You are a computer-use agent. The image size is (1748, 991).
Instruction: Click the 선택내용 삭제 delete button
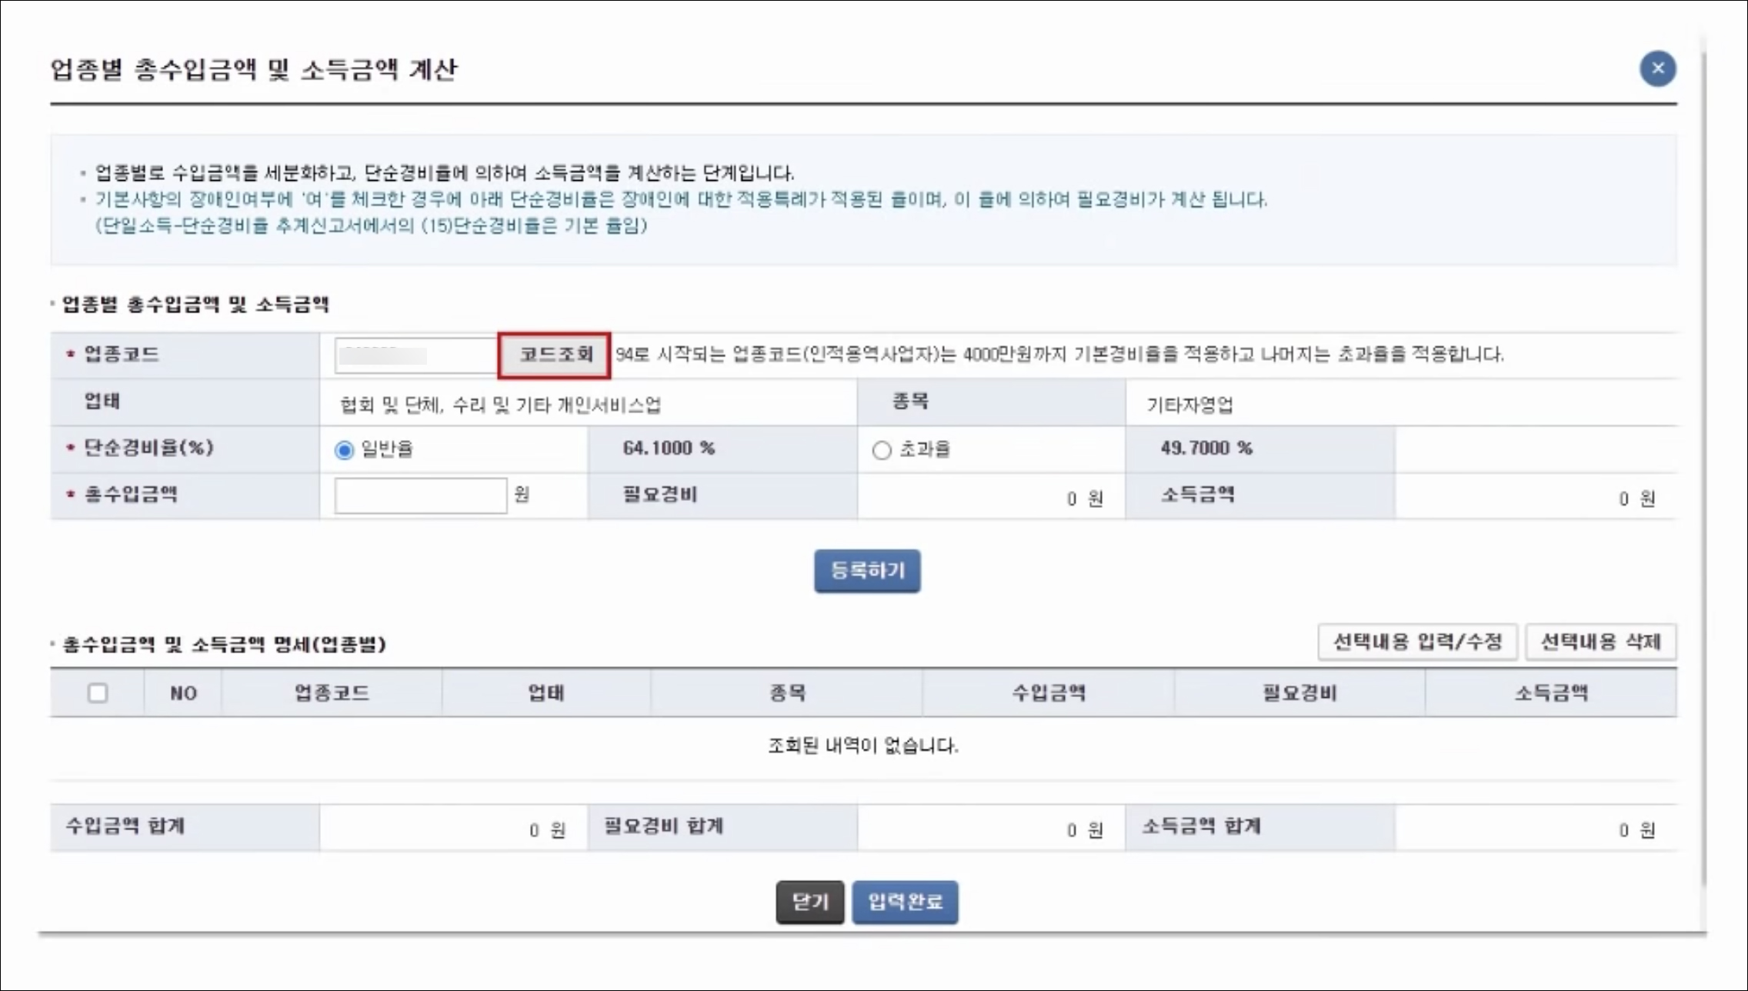tap(1600, 642)
